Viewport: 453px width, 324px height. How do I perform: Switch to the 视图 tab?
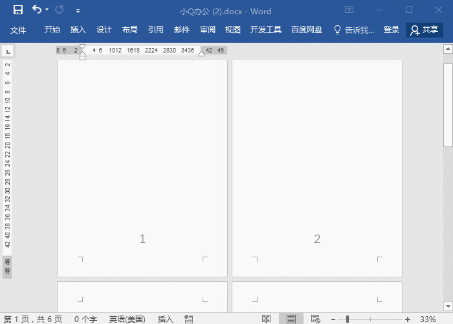pyautogui.click(x=233, y=30)
